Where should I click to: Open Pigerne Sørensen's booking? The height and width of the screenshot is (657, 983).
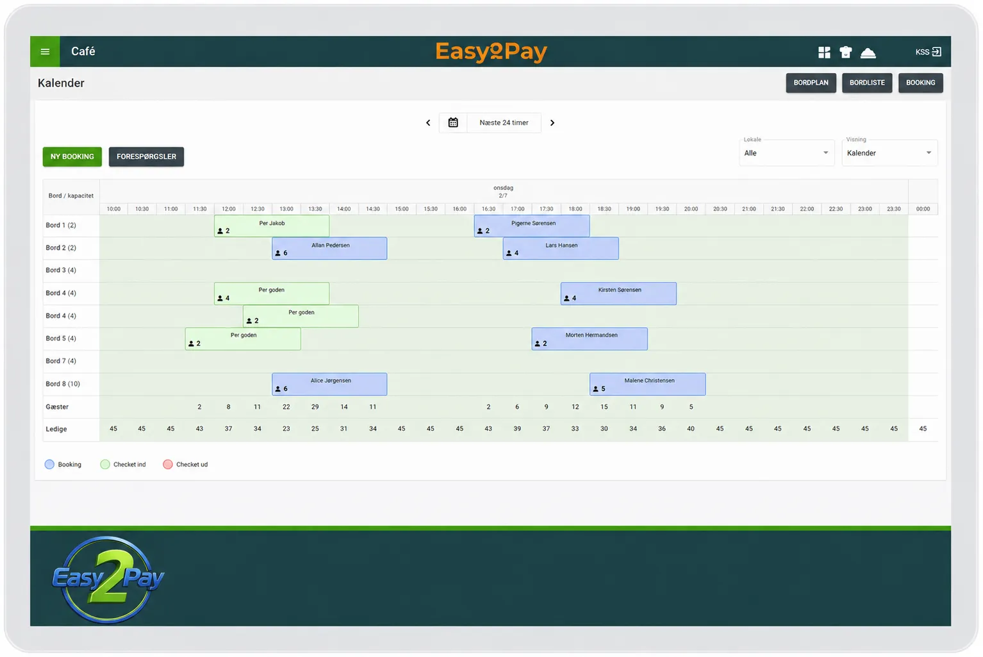coord(532,226)
